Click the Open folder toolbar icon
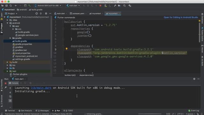Viewport: 204px width, 115px height. (x=2, y=6)
